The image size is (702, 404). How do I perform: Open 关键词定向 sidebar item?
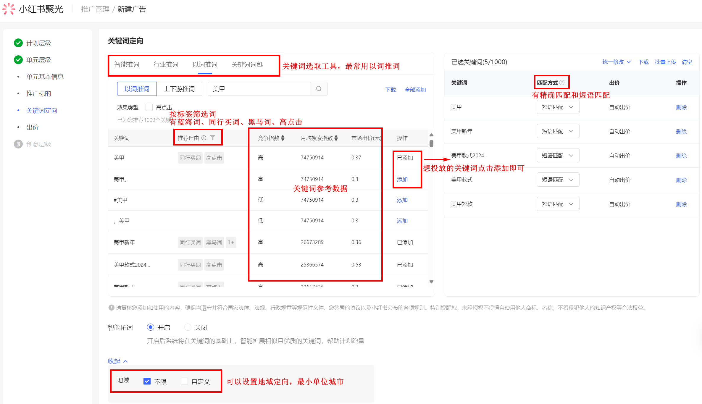tap(42, 111)
